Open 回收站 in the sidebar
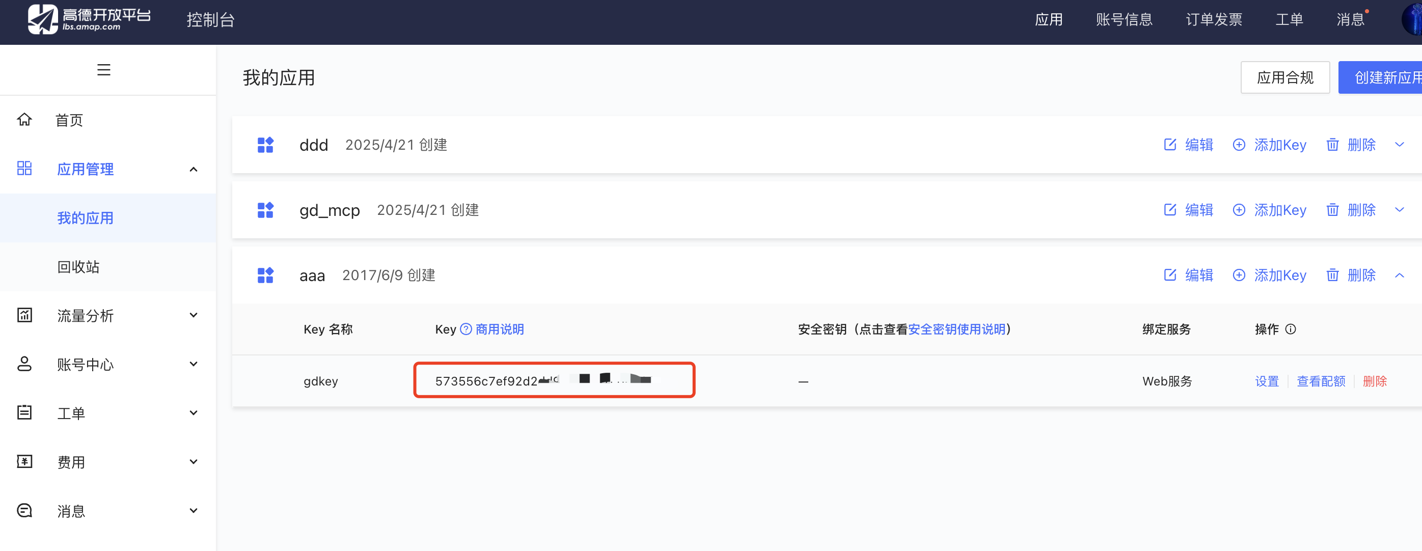Screen dimensions: 1422x551 78,267
